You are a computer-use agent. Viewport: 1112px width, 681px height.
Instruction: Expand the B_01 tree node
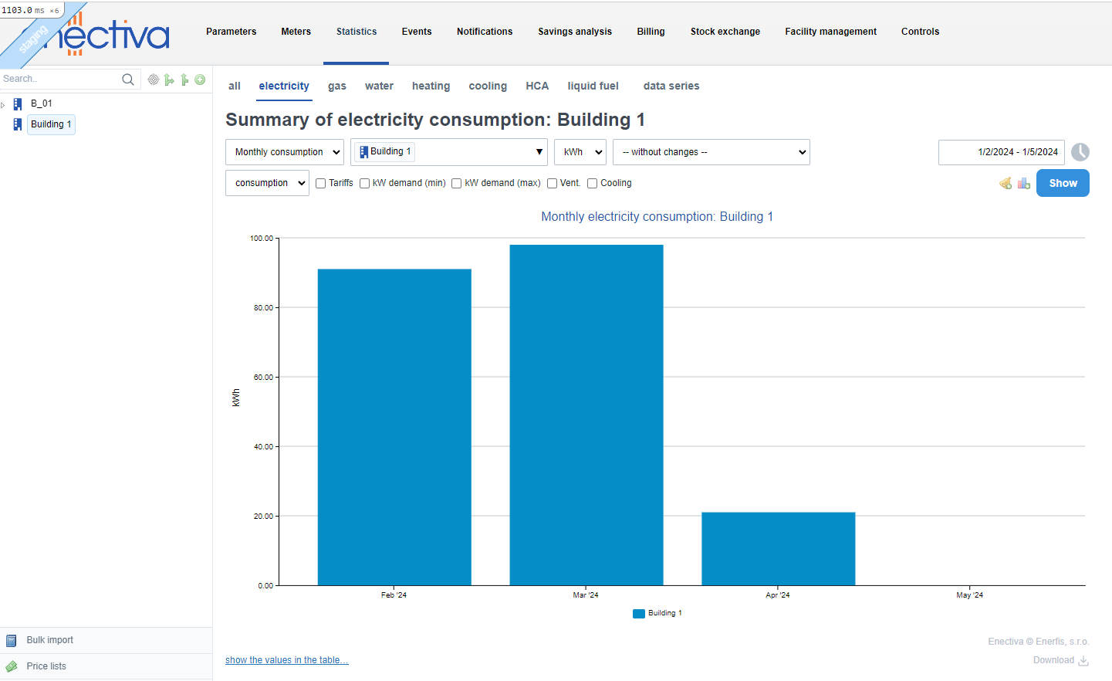[4, 104]
